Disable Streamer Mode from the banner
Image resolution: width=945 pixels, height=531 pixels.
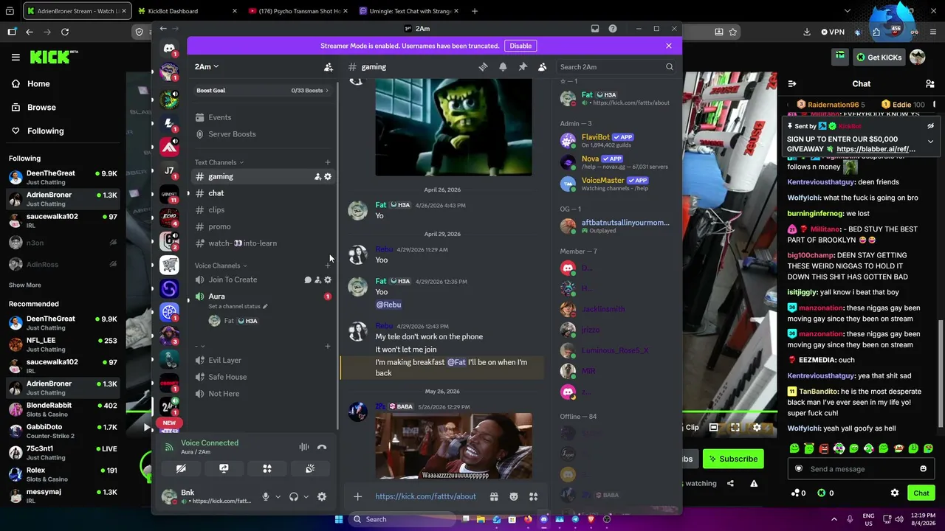[520, 46]
